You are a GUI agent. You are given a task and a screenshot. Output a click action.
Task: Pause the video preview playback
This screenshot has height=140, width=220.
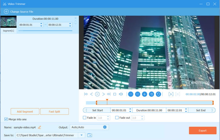tap(97, 94)
